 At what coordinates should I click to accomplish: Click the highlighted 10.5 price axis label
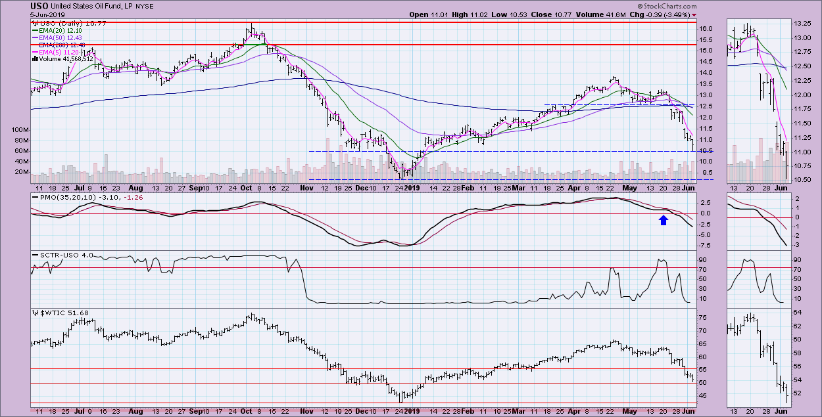pos(707,151)
